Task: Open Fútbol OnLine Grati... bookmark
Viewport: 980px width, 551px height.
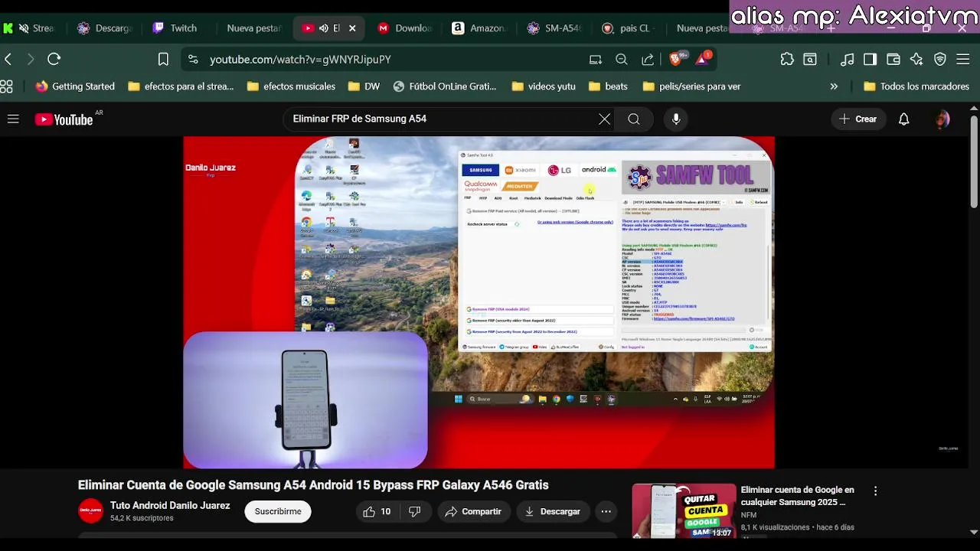Action: tap(445, 86)
